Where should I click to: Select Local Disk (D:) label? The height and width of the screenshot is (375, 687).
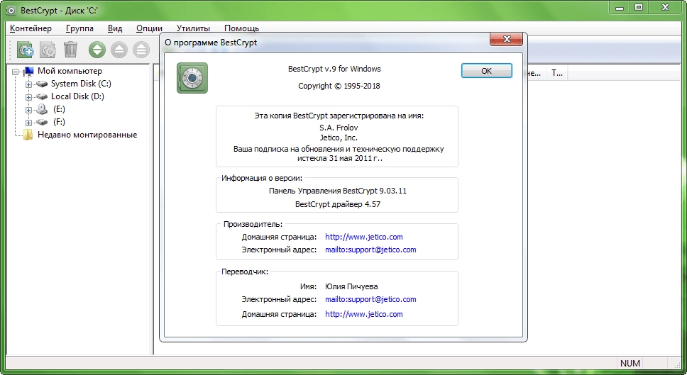77,96
